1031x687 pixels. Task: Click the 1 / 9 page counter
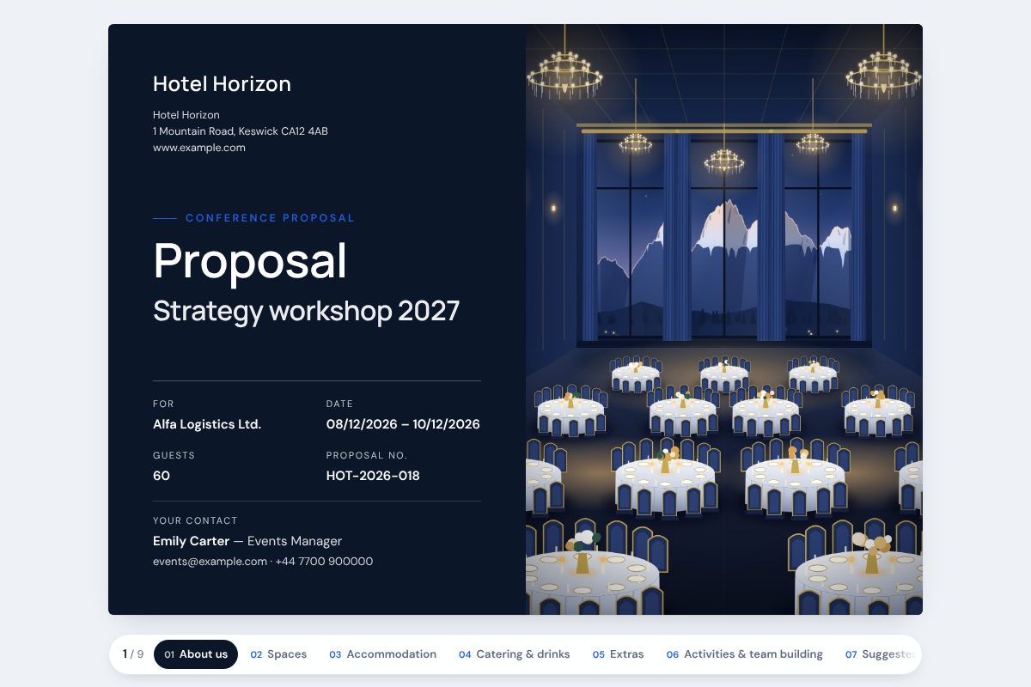[x=133, y=654]
